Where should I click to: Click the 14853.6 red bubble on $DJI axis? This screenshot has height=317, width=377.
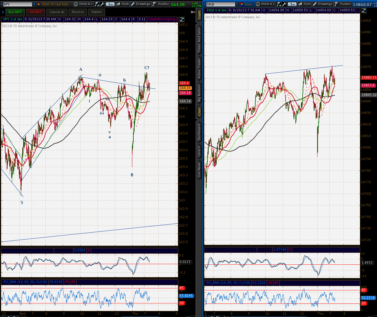pyautogui.click(x=368, y=86)
